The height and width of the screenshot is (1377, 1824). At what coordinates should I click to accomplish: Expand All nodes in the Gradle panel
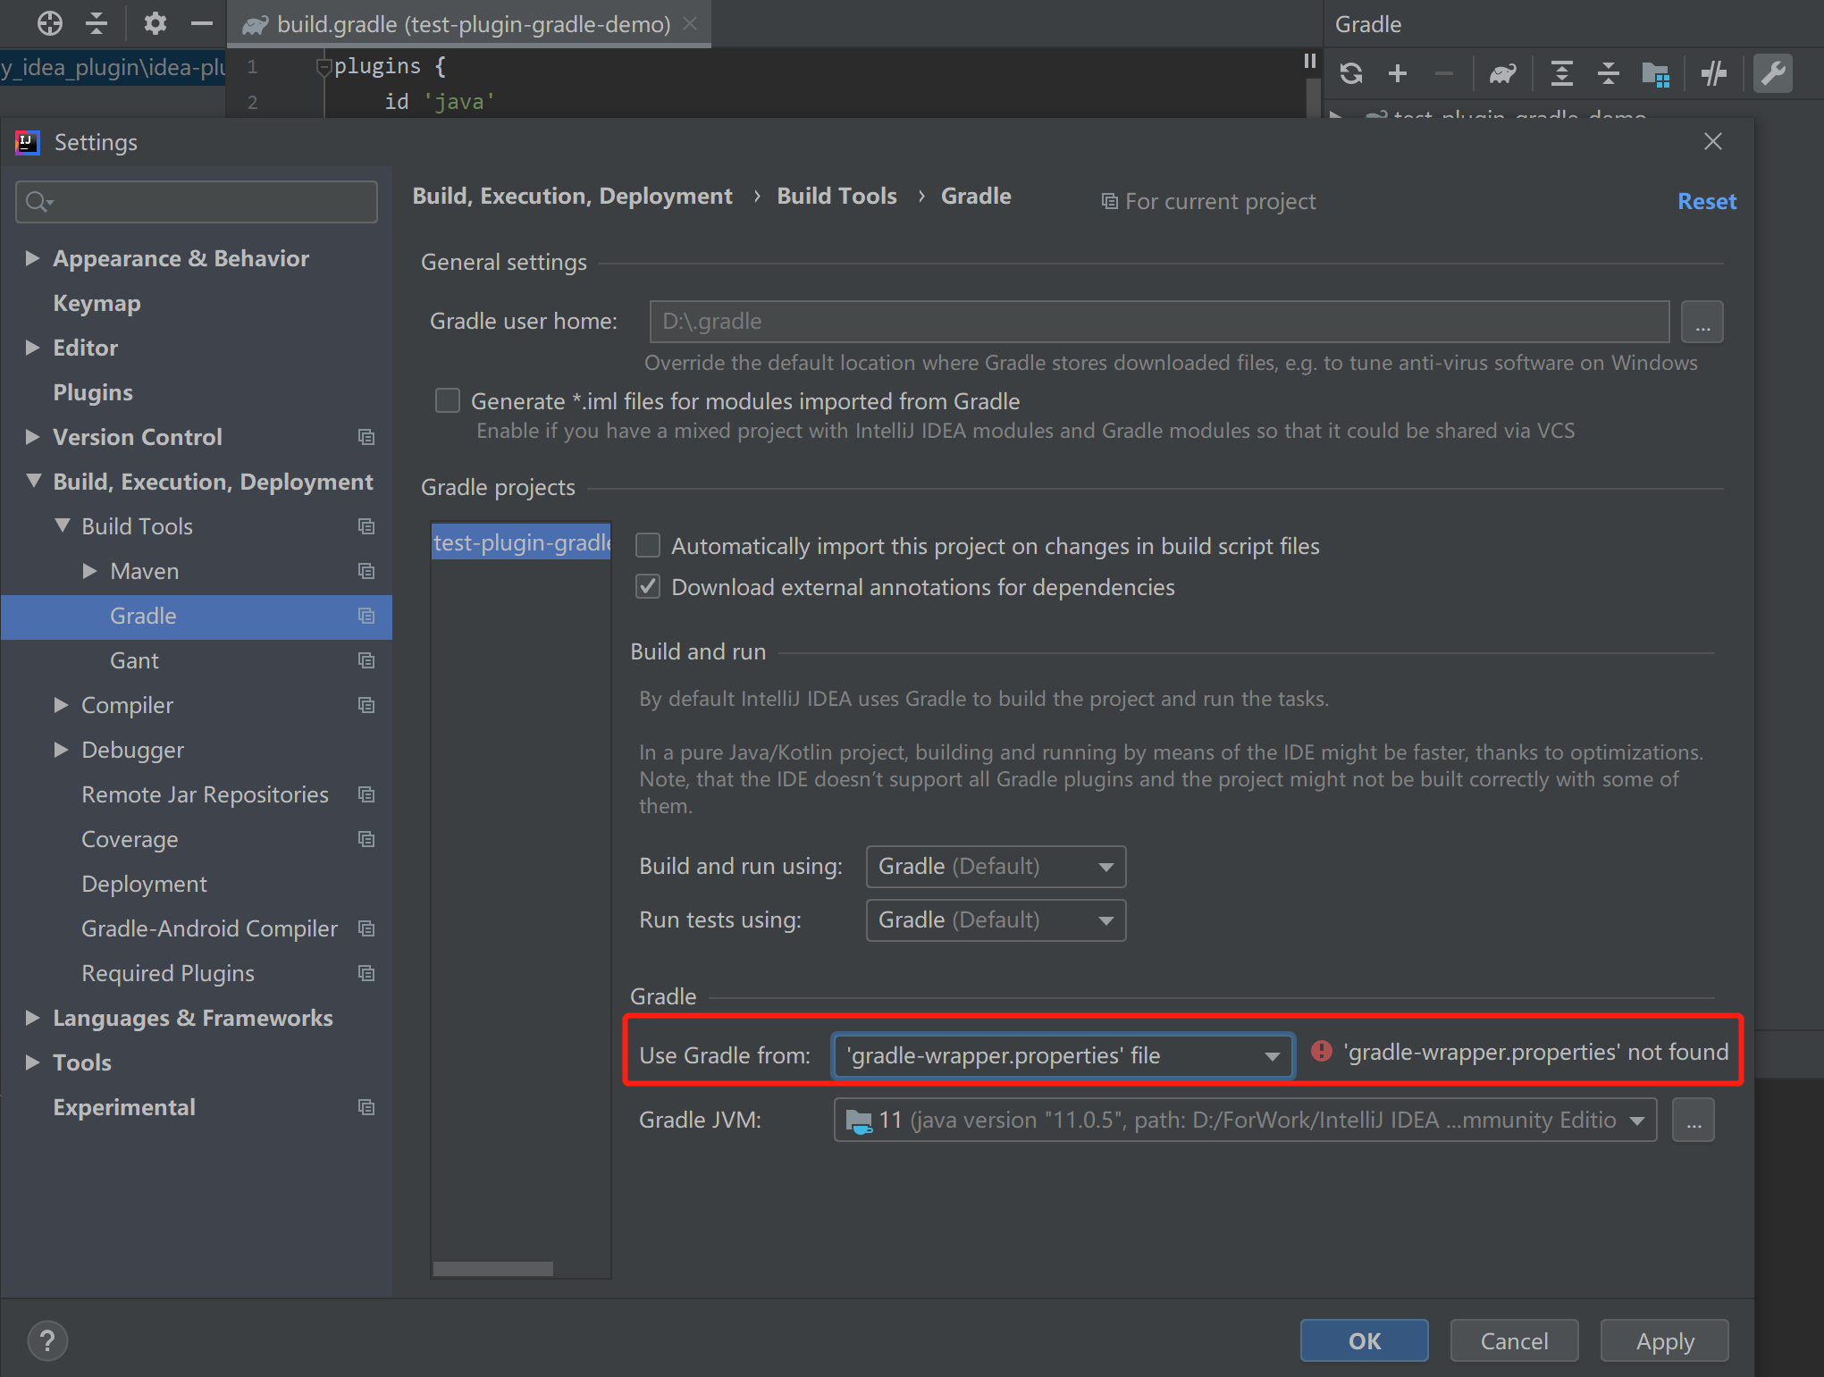pos(1560,73)
